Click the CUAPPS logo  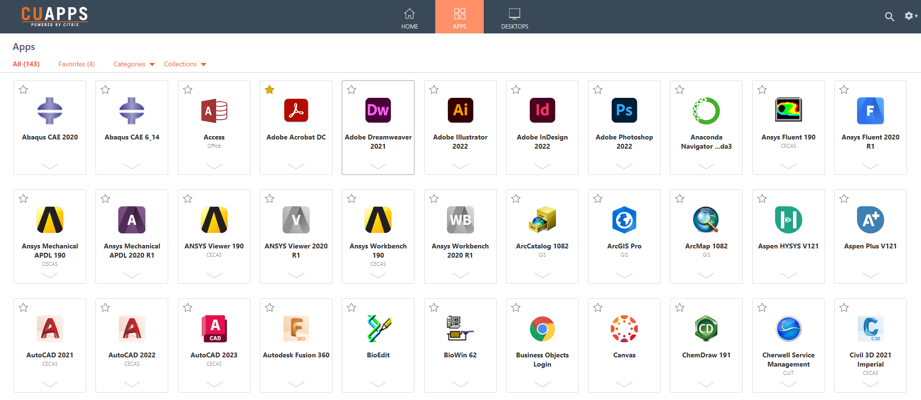(x=55, y=16)
